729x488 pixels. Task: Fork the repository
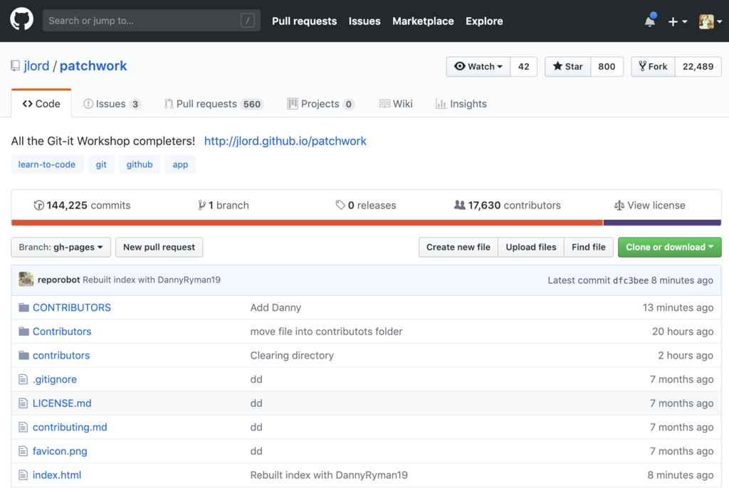[x=653, y=66]
